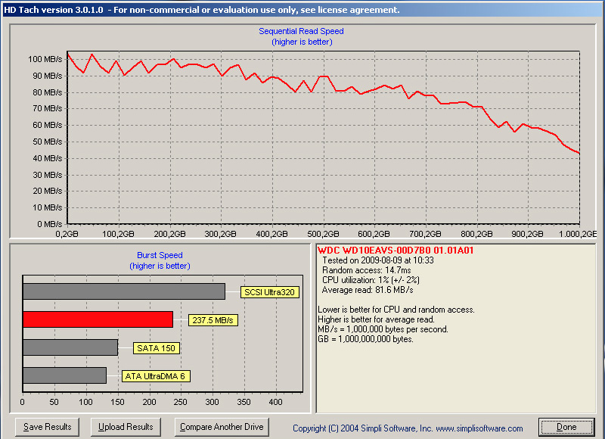Image resolution: width=605 pixels, height=439 pixels.
Task: Click the Tested on 2009-08-09 line
Action: point(378,260)
